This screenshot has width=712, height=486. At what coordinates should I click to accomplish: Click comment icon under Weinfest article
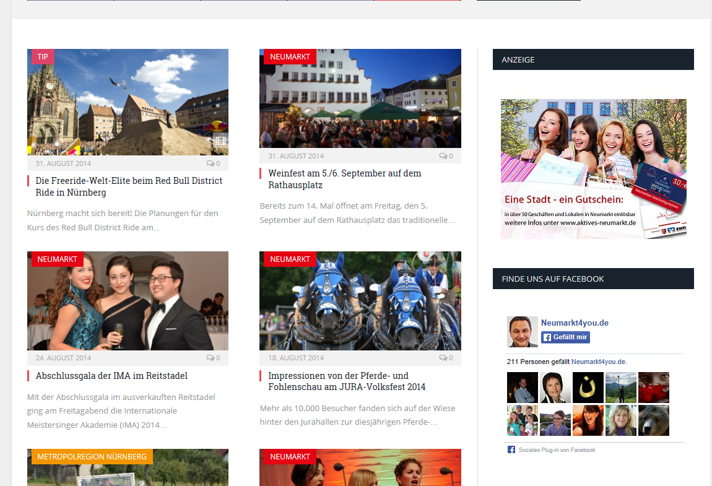tap(443, 156)
